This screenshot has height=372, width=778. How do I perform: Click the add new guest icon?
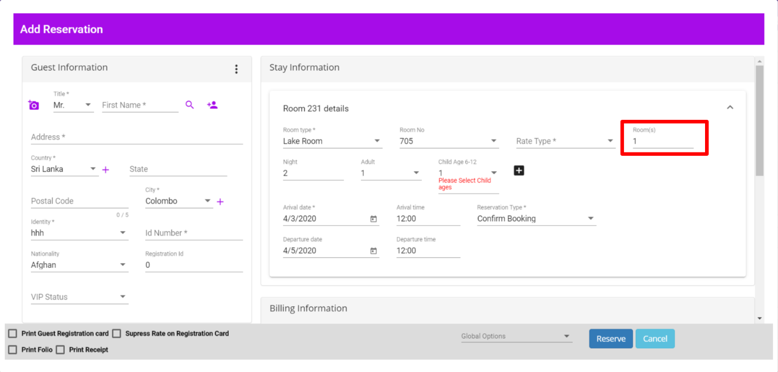pyautogui.click(x=212, y=105)
